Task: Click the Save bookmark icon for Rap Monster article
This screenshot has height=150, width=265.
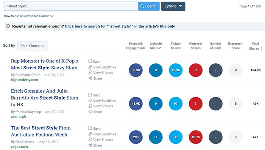Action: coord(90,61)
